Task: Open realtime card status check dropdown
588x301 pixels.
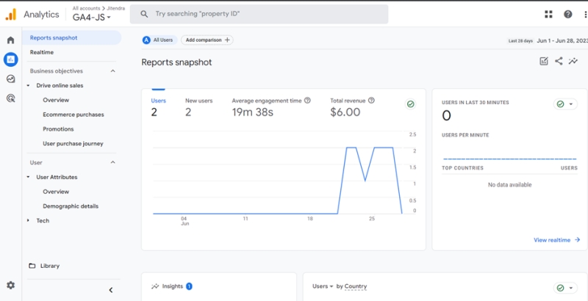Action: (565, 104)
